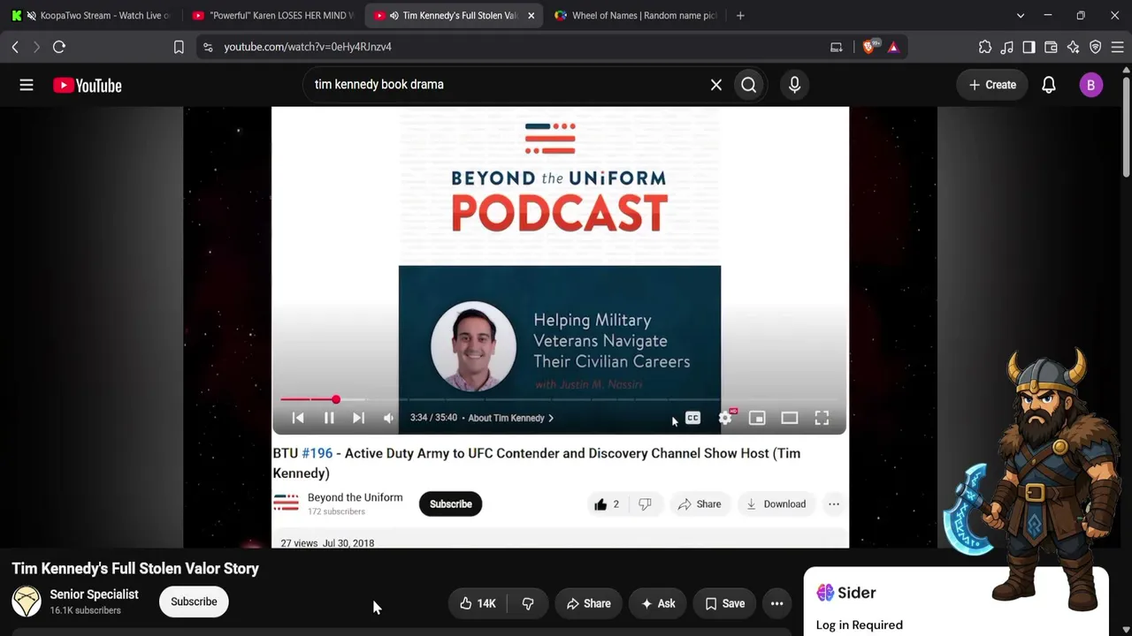Save the video to a playlist
This screenshot has height=636, width=1132.
pos(724,603)
